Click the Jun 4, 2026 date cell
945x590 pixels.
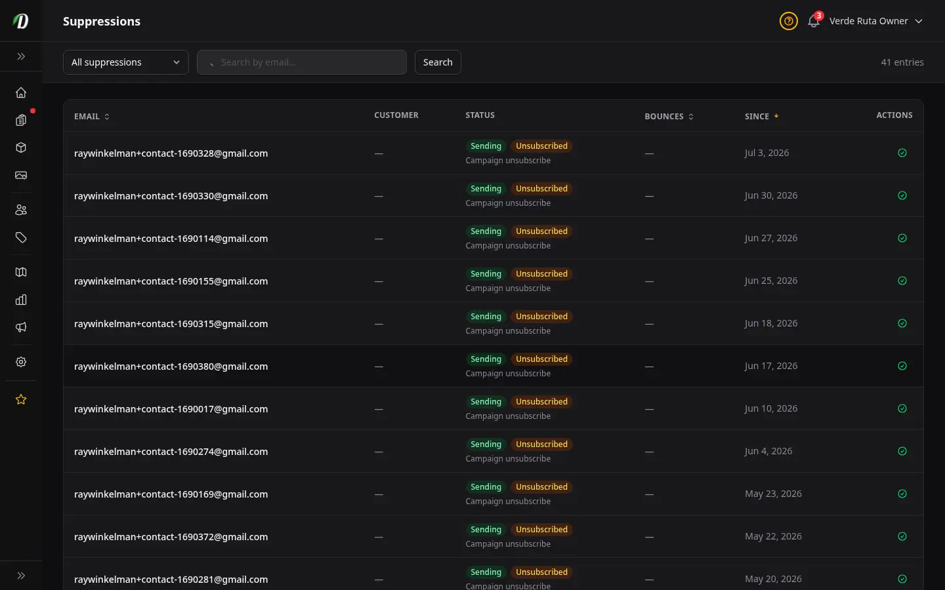pos(768,451)
